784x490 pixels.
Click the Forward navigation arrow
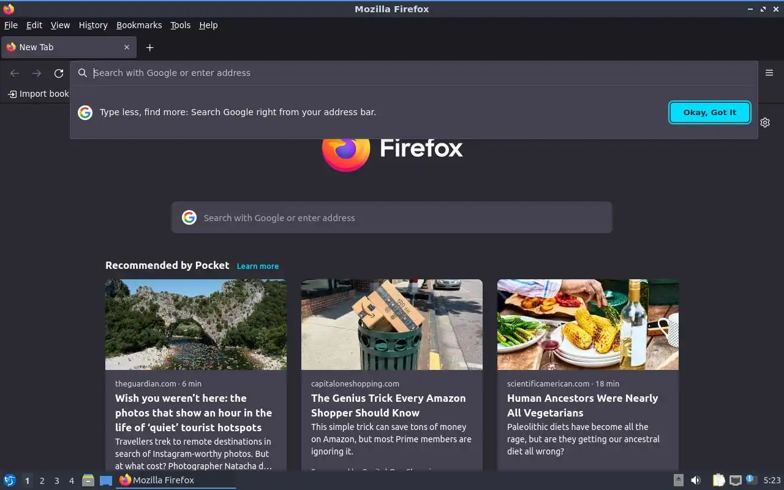click(37, 73)
